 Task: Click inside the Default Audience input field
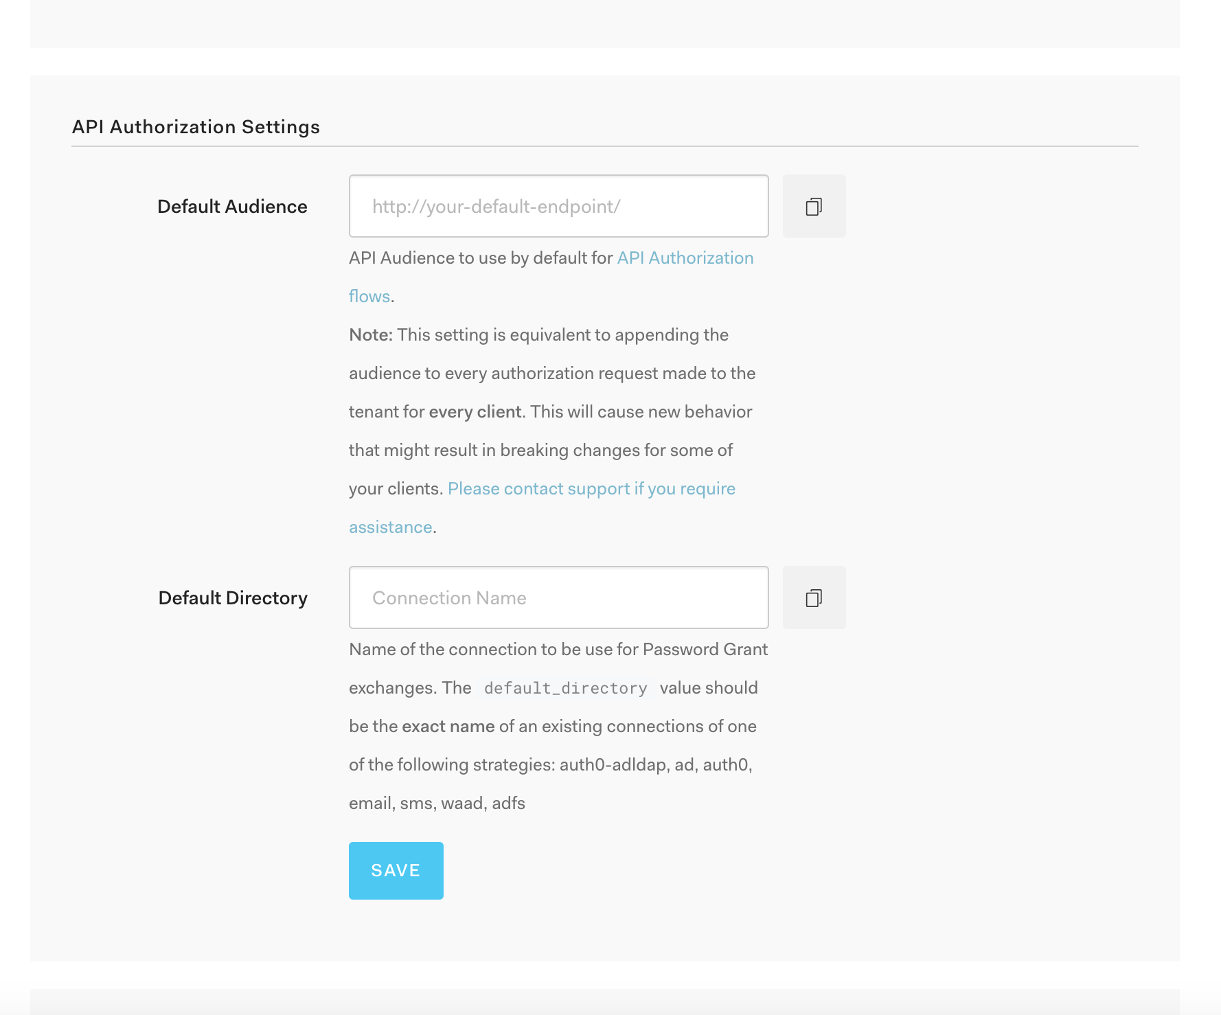coord(558,205)
